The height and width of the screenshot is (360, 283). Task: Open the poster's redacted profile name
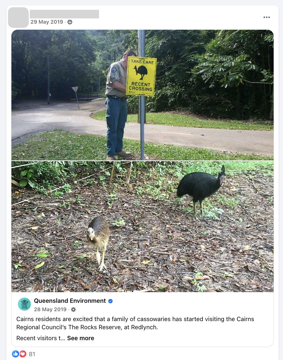pyautogui.click(x=64, y=14)
